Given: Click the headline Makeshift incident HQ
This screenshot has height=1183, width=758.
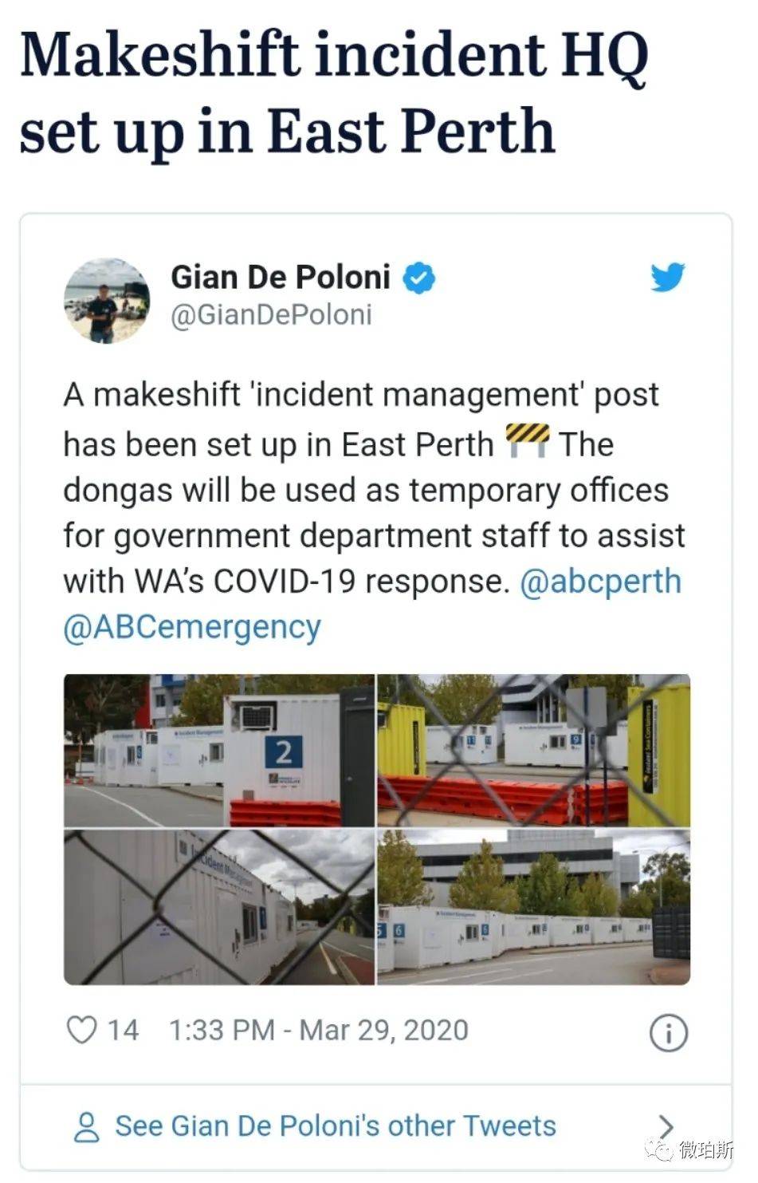Looking at the screenshot, I should [x=334, y=54].
